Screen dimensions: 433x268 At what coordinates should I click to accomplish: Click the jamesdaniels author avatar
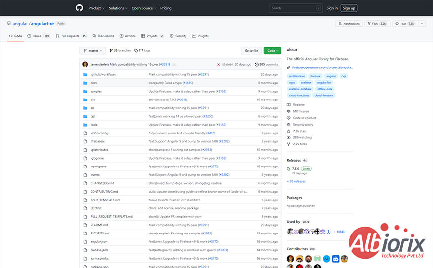[85, 64]
